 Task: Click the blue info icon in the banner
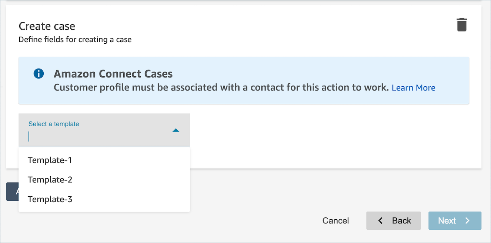[x=39, y=74]
